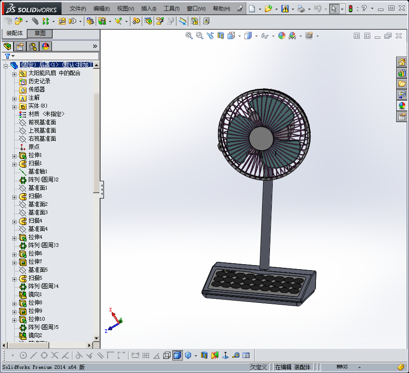Expand the manager tabs double chevron
This screenshot has width=409, height=373.
[x=95, y=46]
